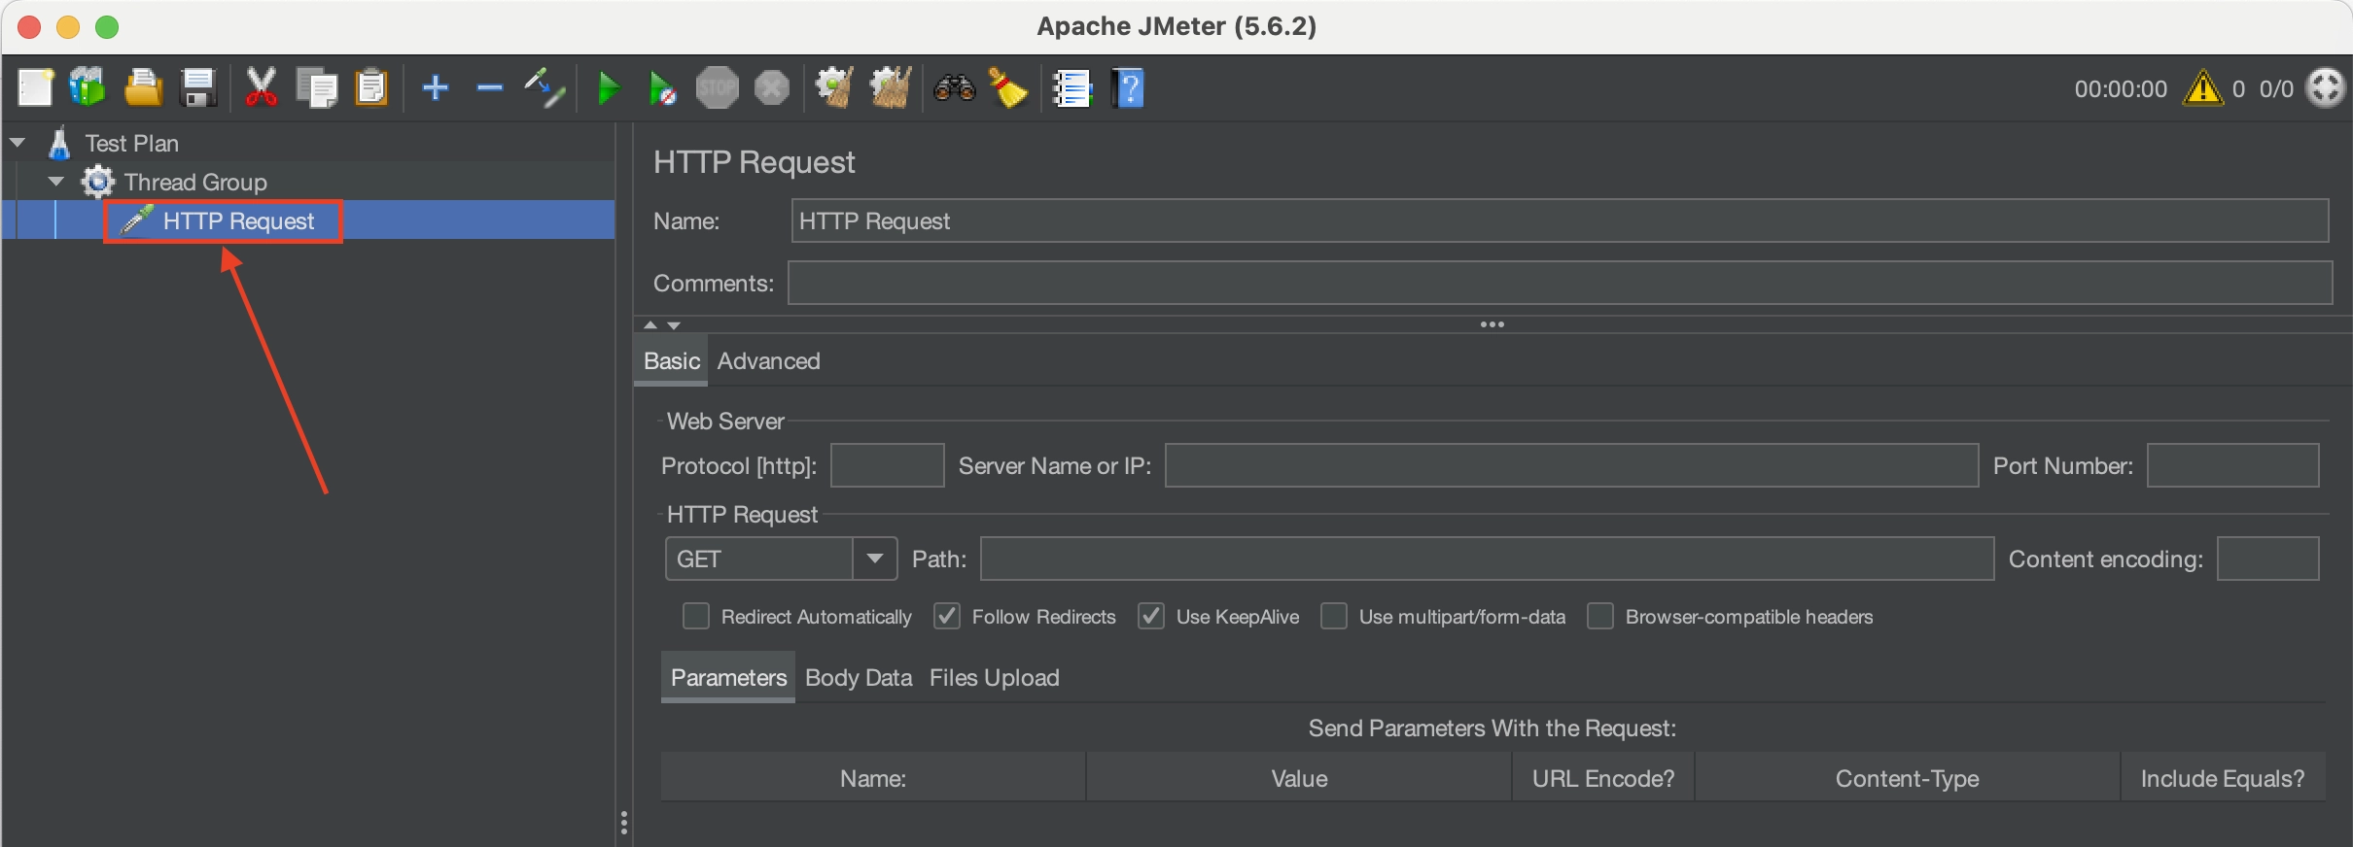Select the Parameters tab

coord(728,677)
